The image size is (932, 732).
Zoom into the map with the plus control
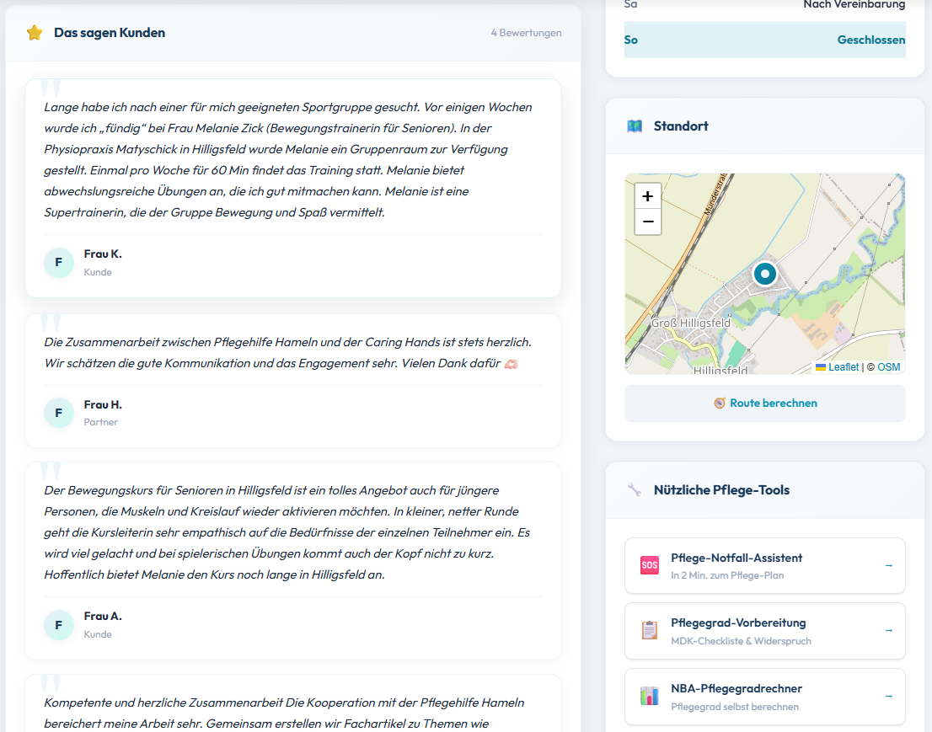coord(647,195)
